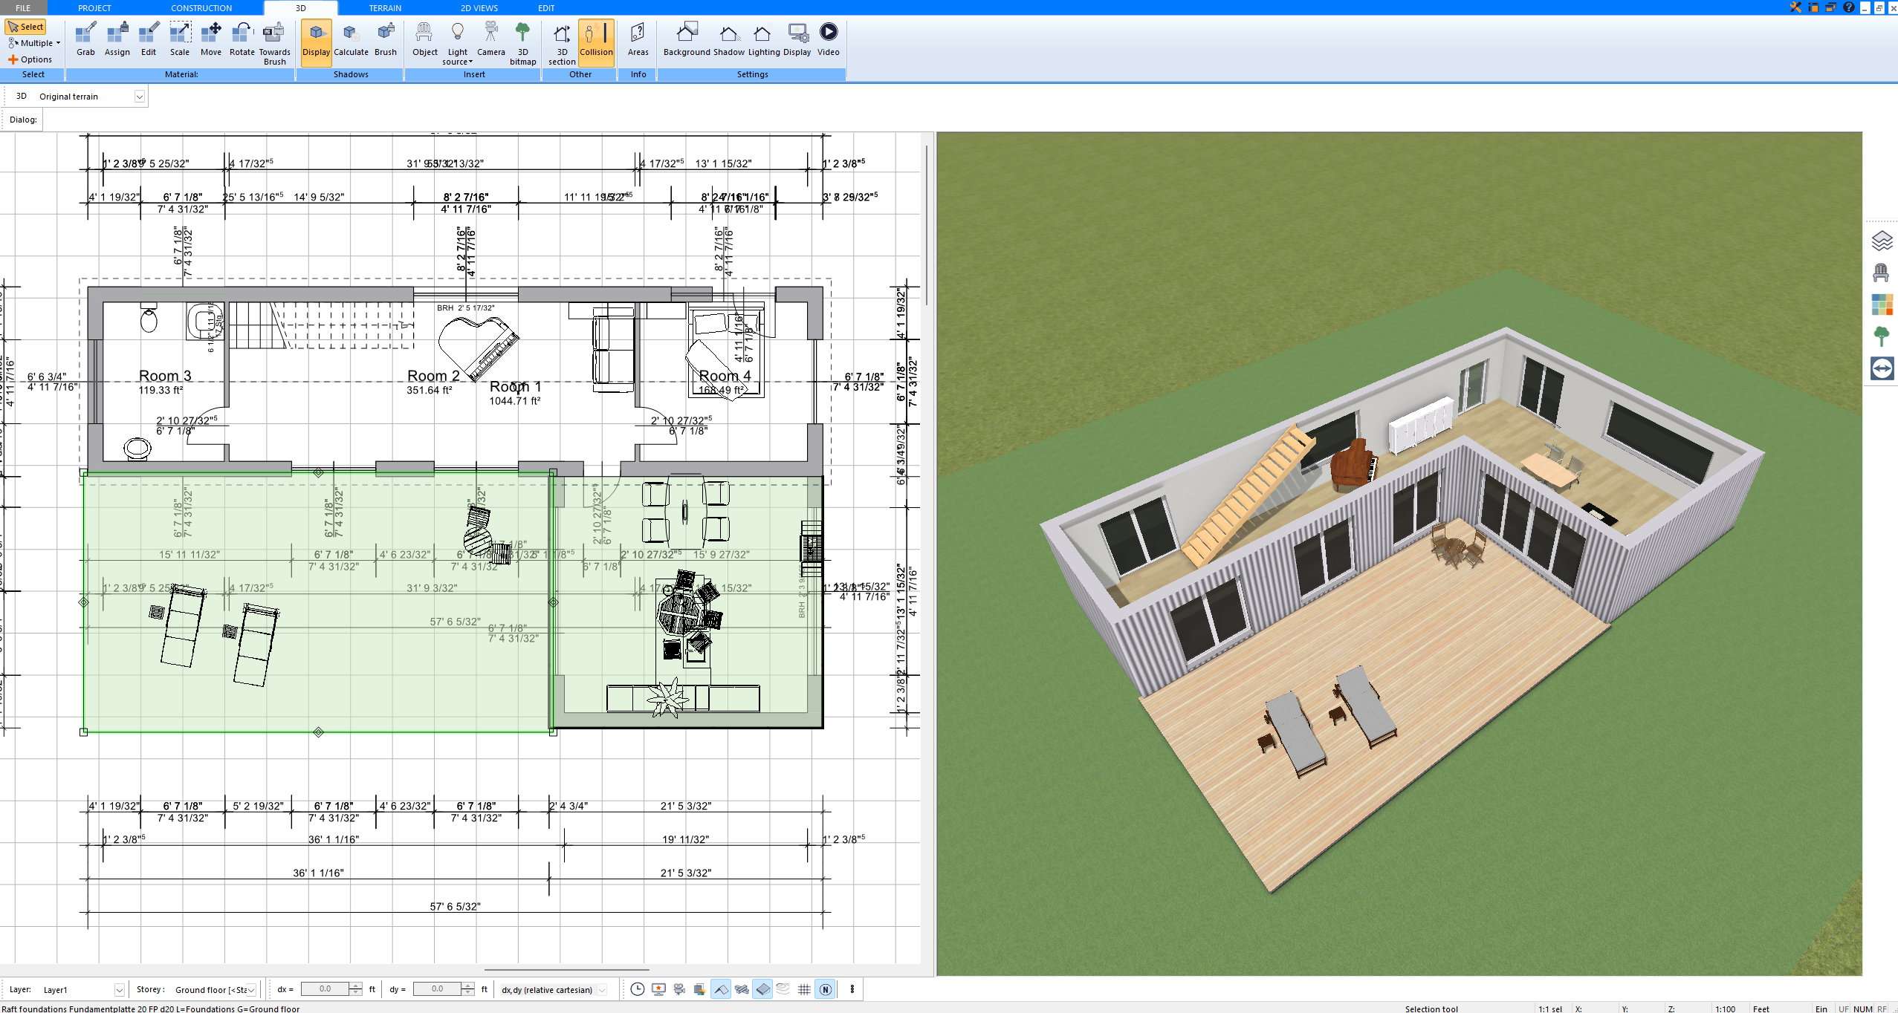Toggle the floor plane icon in bottom toolbar
Image resolution: width=1898 pixels, height=1013 pixels.
pos(762,989)
